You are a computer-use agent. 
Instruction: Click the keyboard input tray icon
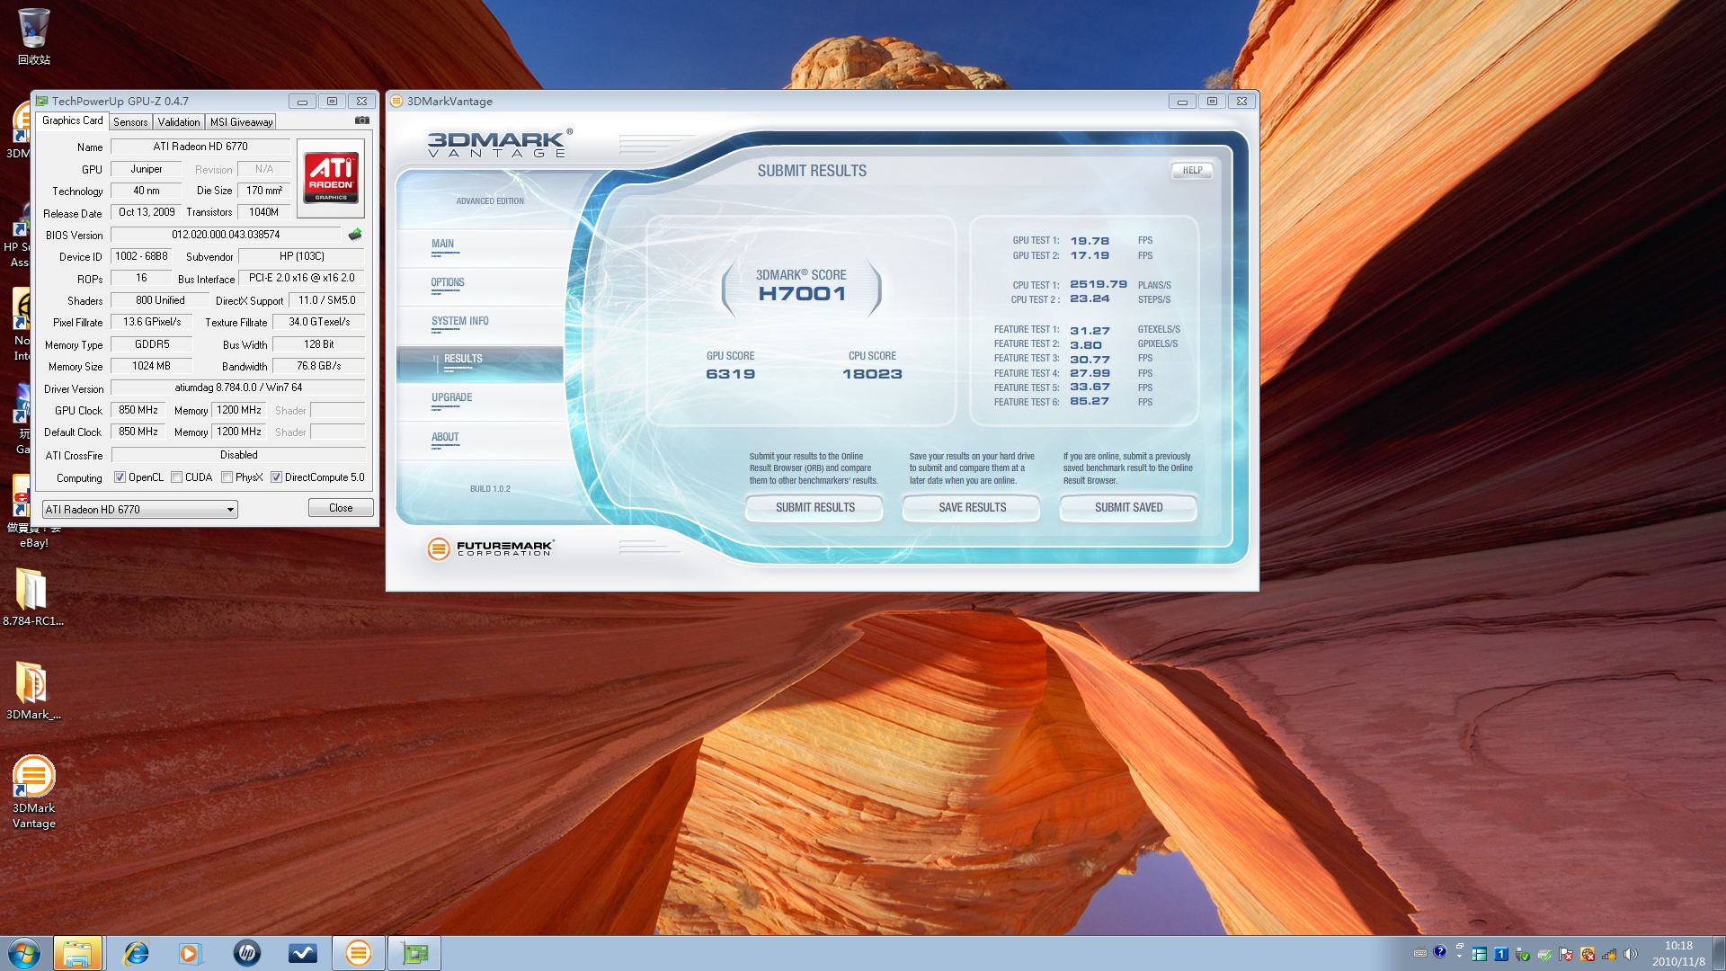(1420, 953)
